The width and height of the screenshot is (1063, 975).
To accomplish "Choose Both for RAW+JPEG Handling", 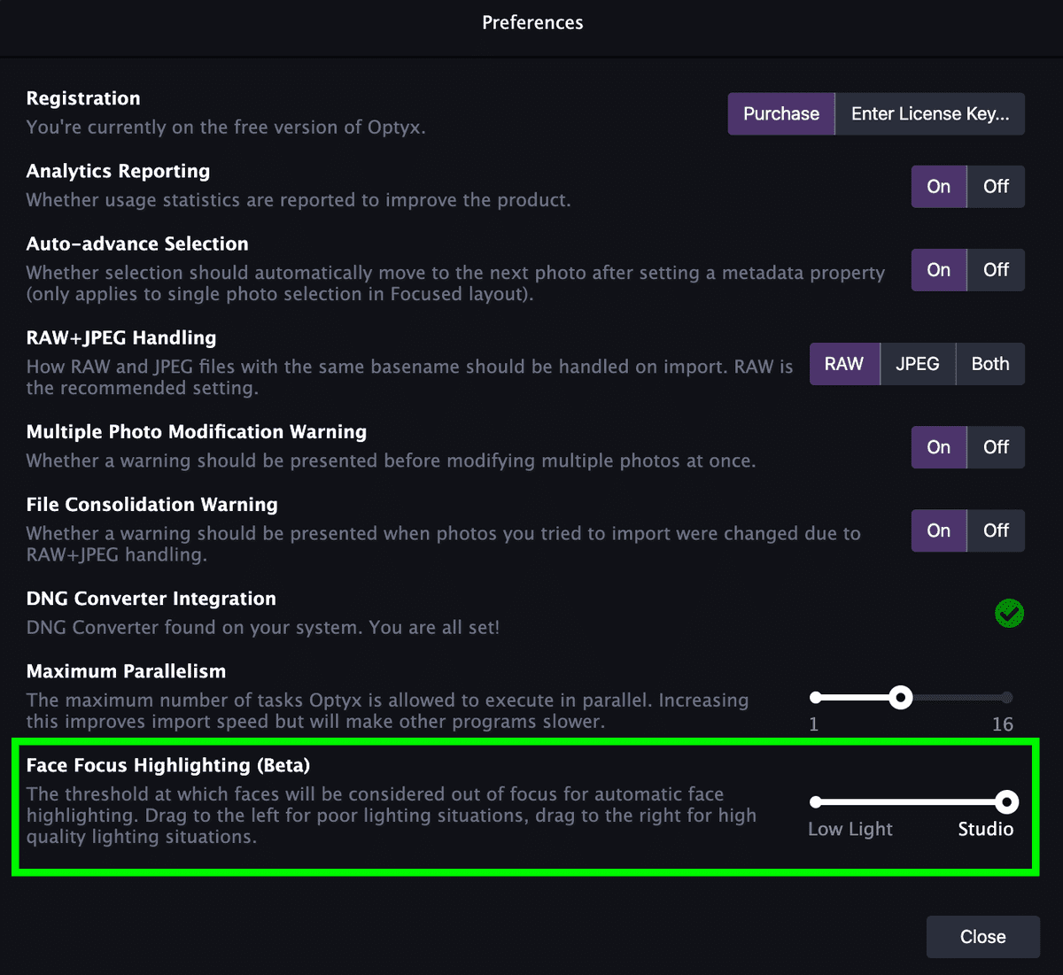I will pyautogui.click(x=989, y=364).
